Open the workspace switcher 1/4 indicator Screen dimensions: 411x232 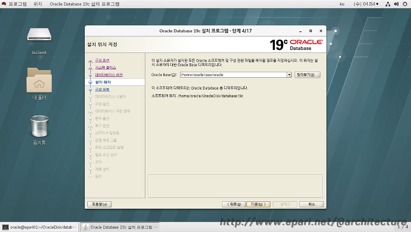tap(403, 226)
